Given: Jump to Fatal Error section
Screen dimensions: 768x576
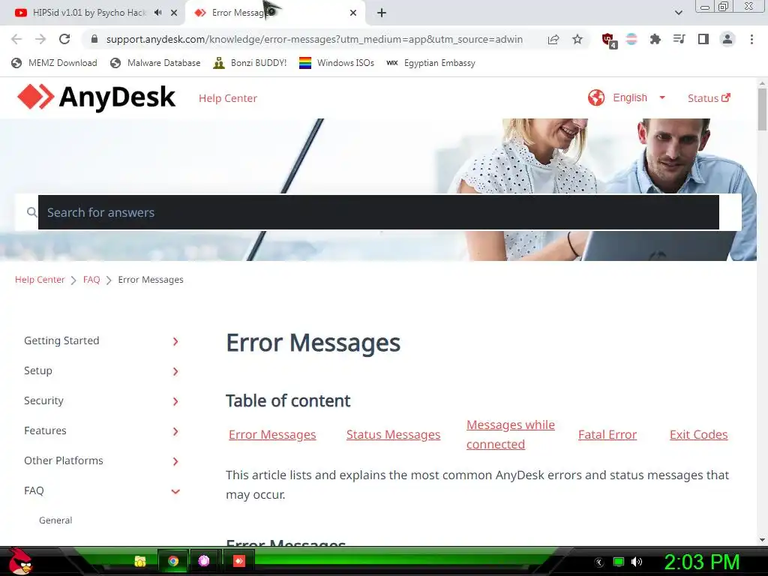Looking at the screenshot, I should 607,434.
